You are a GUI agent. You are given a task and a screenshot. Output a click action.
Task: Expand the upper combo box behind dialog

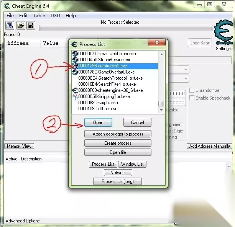point(186,70)
